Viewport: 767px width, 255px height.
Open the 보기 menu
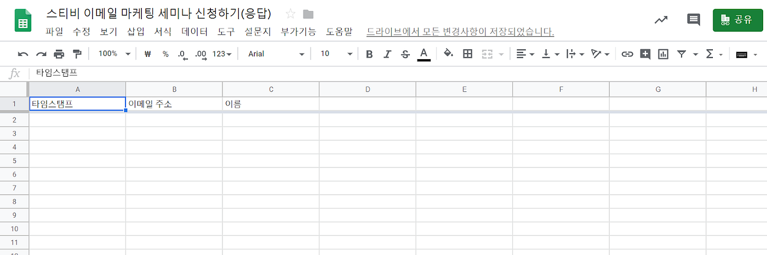tap(108, 32)
